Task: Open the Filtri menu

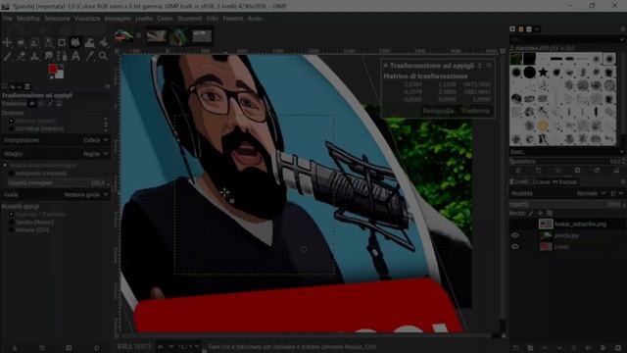Action: click(x=213, y=19)
